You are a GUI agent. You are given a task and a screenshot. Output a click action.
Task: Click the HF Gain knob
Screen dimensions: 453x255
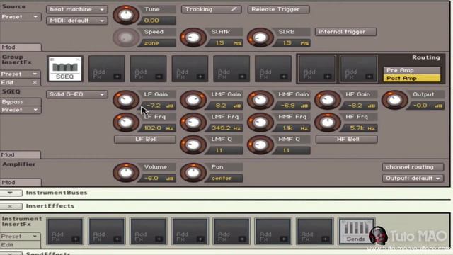pyautogui.click(x=328, y=100)
